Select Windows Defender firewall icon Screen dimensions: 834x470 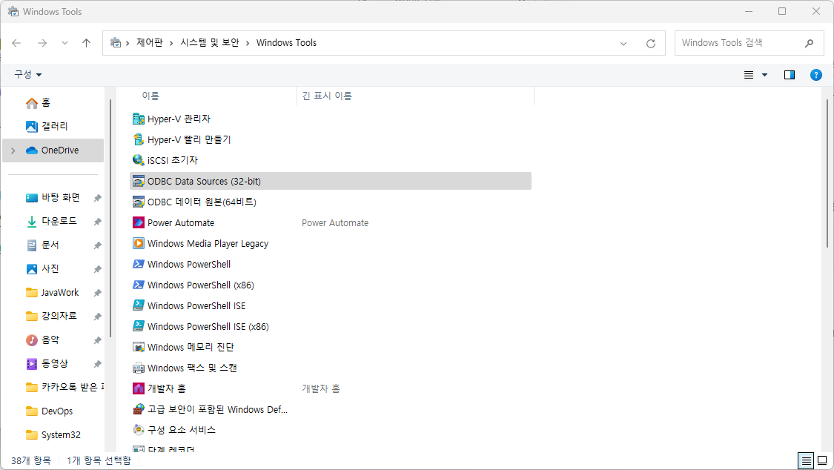click(139, 409)
